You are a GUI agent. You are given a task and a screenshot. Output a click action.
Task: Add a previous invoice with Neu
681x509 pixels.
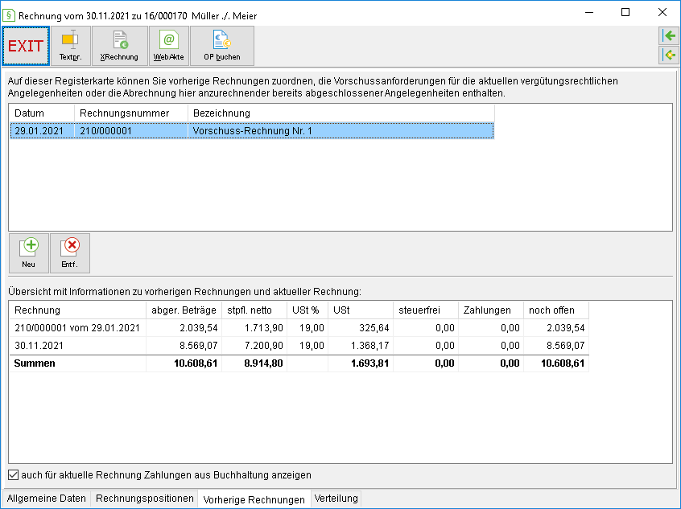point(29,253)
